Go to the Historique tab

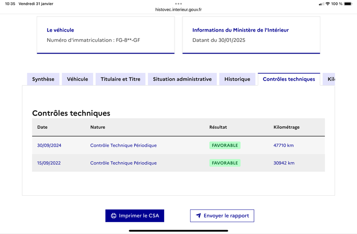tap(237, 79)
